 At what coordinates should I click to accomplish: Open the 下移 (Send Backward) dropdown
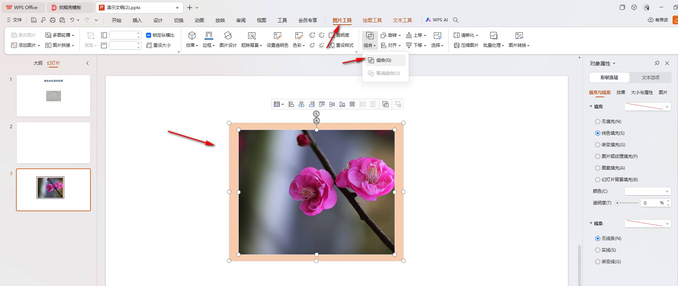coord(416,45)
